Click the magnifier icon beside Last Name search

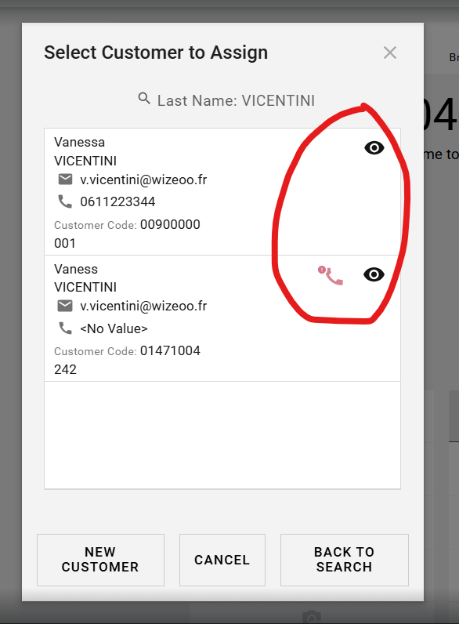144,98
